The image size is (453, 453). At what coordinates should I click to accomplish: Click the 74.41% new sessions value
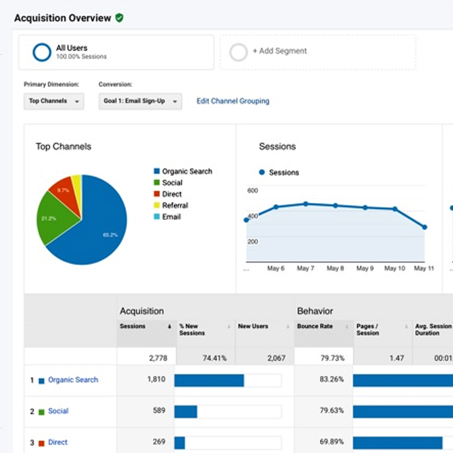pos(214,358)
